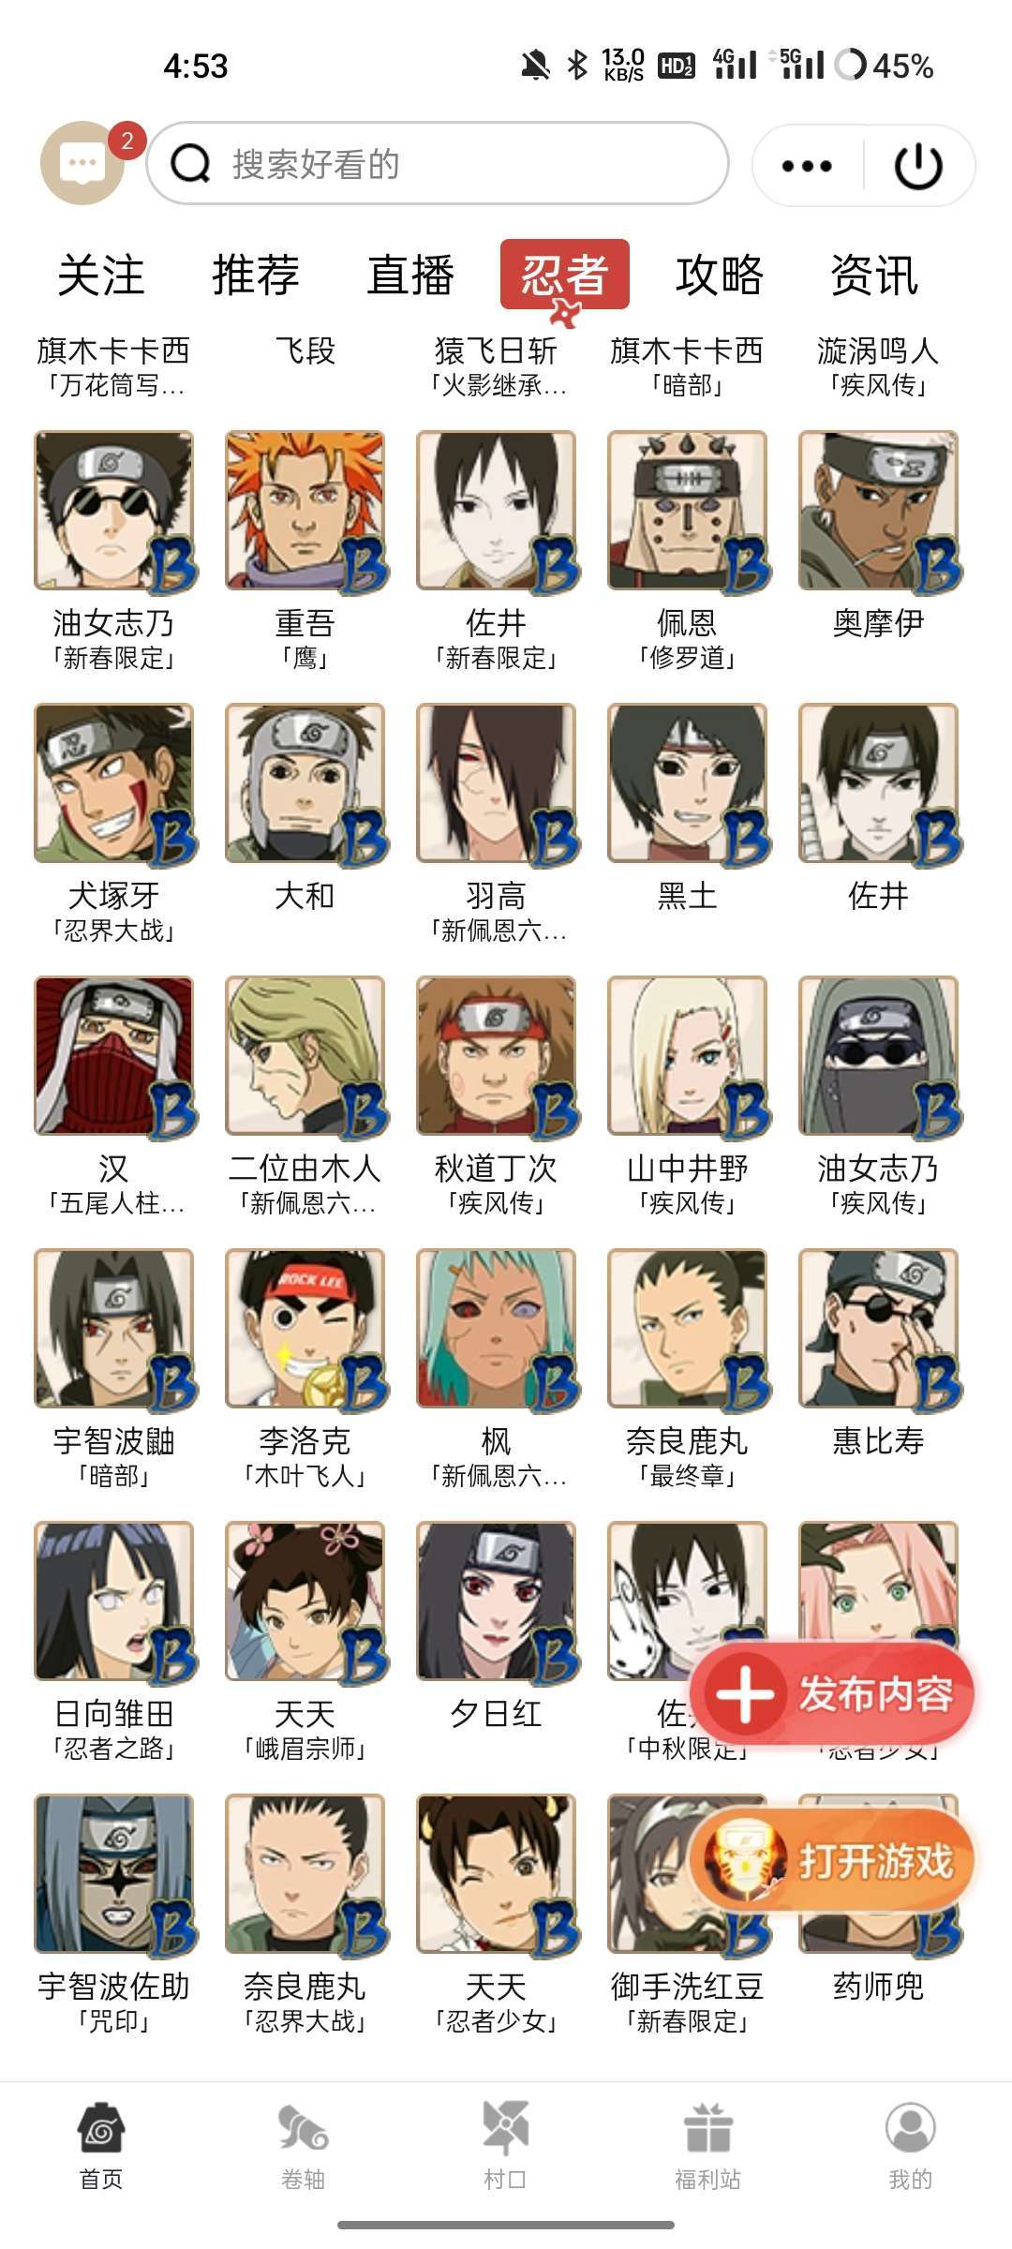Tap 打开游戏 open game button
This screenshot has width=1012, height=2249.
833,1861
